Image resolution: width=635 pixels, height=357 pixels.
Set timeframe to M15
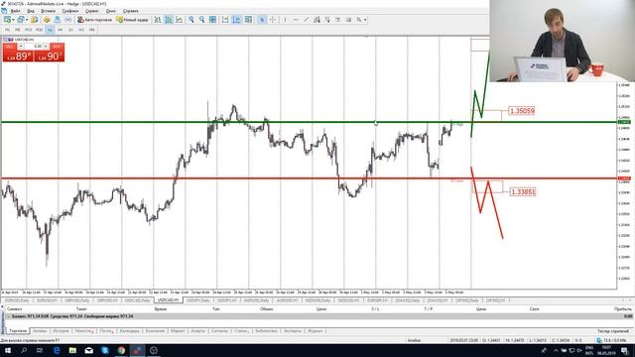(x=29, y=30)
